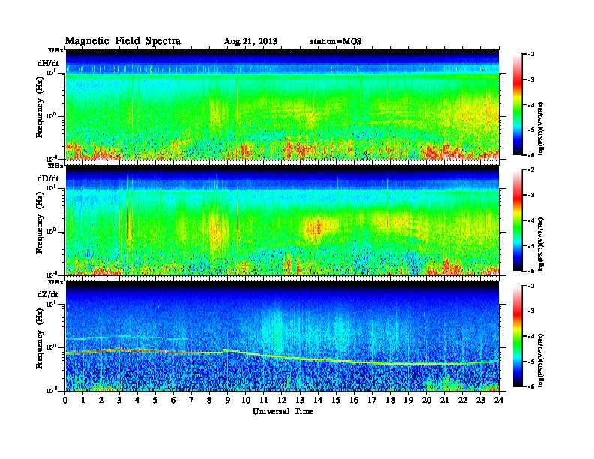Viewport: 594px width, 459px height.
Task: Click the hour "9" tick label
Action: (x=227, y=400)
